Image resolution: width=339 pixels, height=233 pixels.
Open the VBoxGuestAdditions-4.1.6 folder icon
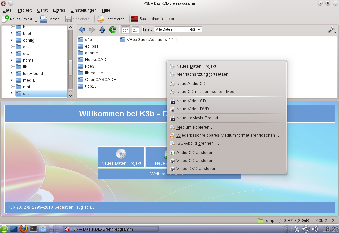coord(122,39)
